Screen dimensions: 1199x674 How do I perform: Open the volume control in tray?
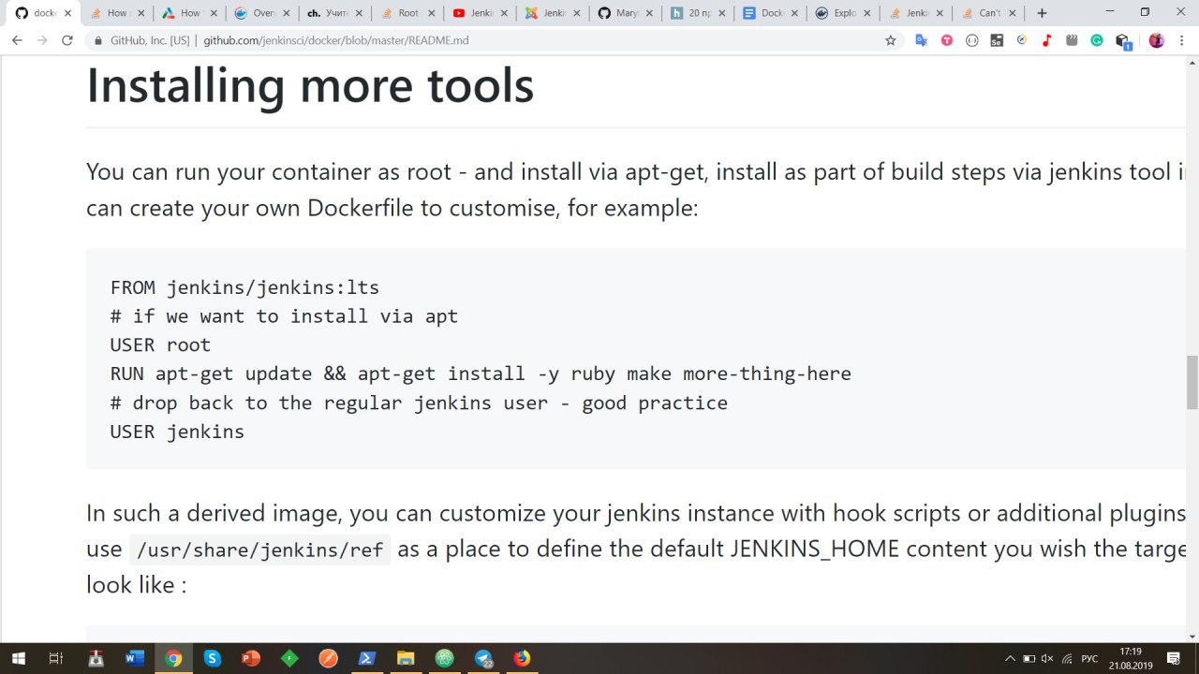click(x=1048, y=658)
